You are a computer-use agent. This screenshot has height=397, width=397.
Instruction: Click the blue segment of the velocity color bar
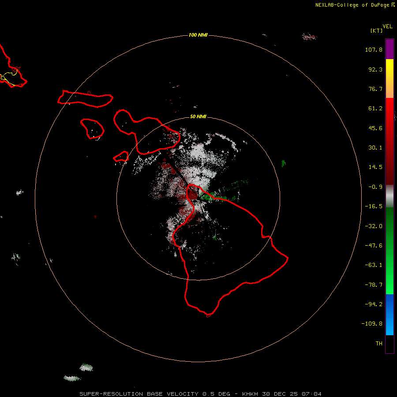390,315
